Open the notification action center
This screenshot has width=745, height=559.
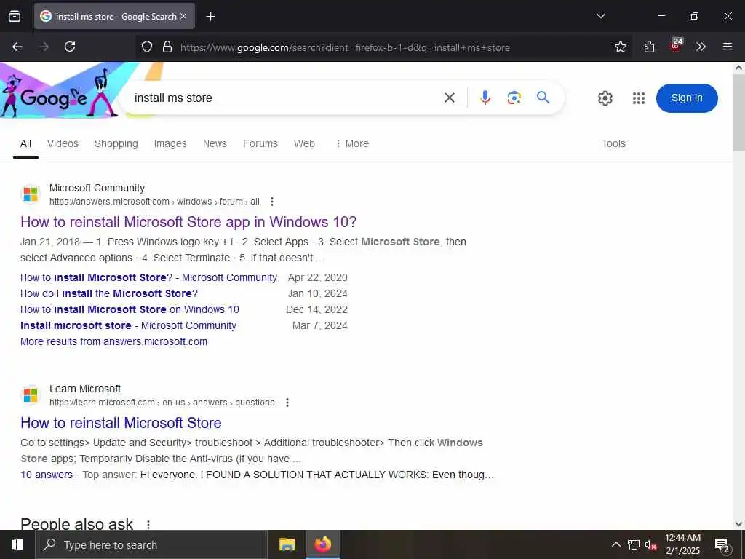[x=722, y=544]
